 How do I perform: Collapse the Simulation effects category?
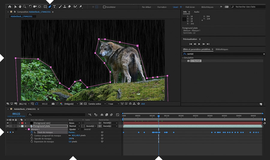coord(183,58)
